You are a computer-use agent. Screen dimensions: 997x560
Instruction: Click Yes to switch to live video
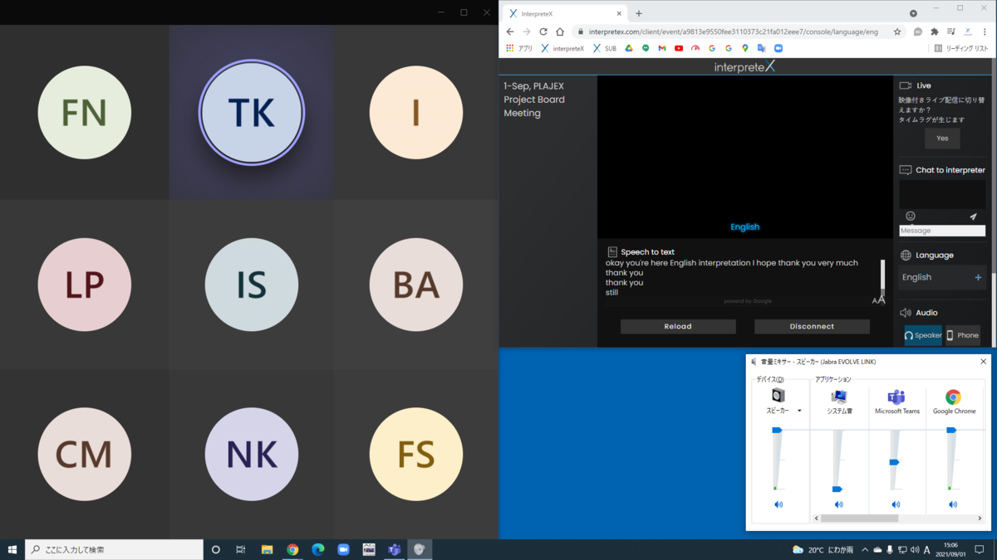pyautogui.click(x=941, y=138)
